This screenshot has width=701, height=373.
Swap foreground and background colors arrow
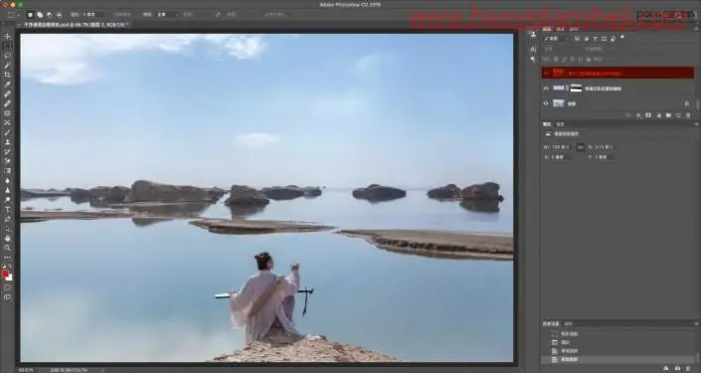click(10, 268)
